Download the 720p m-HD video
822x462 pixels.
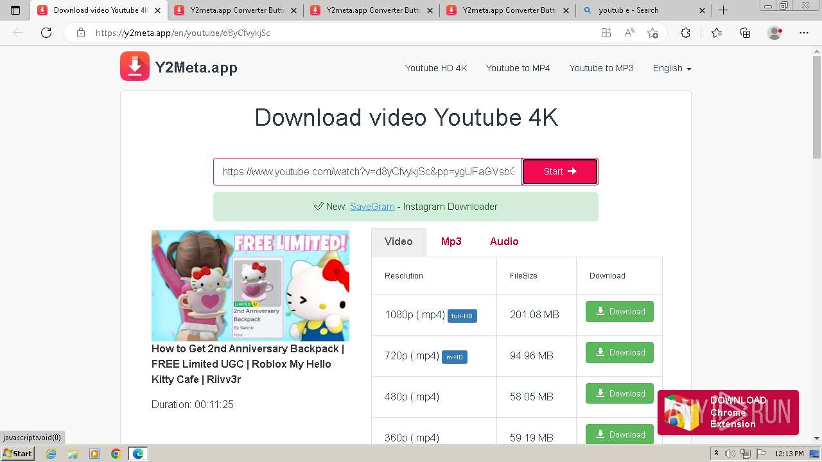(x=620, y=353)
